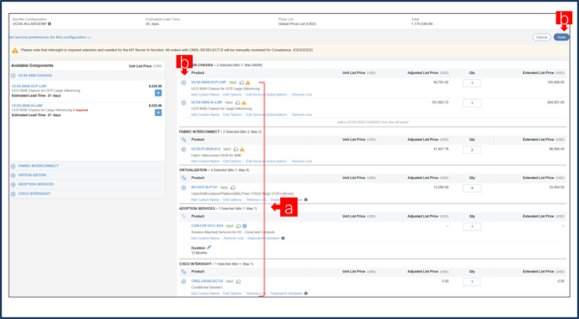Expand the UCSX-FI-6536-D-U line item

click(184, 150)
